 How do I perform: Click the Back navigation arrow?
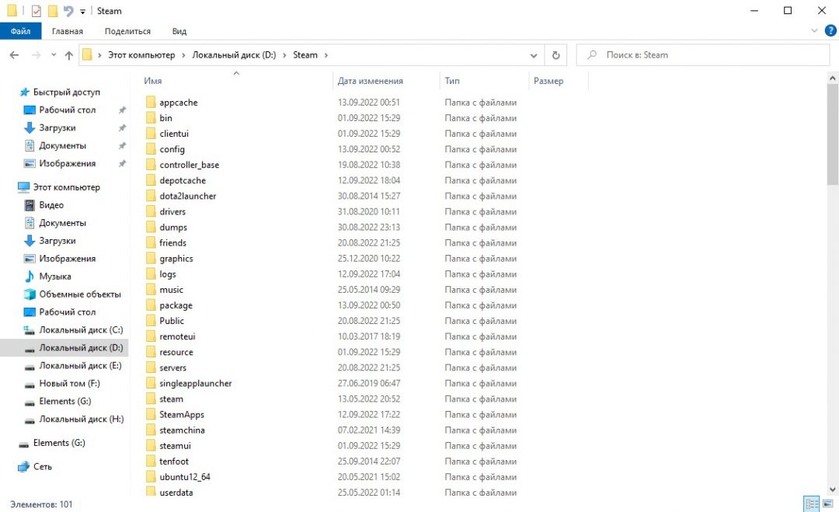click(14, 55)
